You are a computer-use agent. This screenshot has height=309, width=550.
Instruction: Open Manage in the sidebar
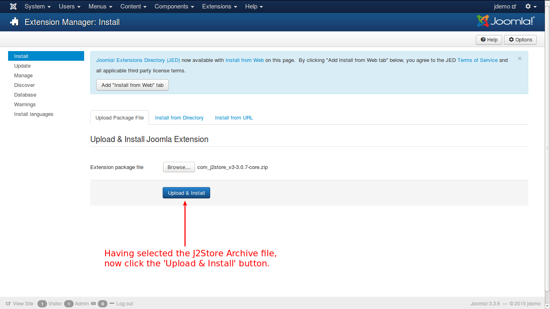tap(23, 76)
